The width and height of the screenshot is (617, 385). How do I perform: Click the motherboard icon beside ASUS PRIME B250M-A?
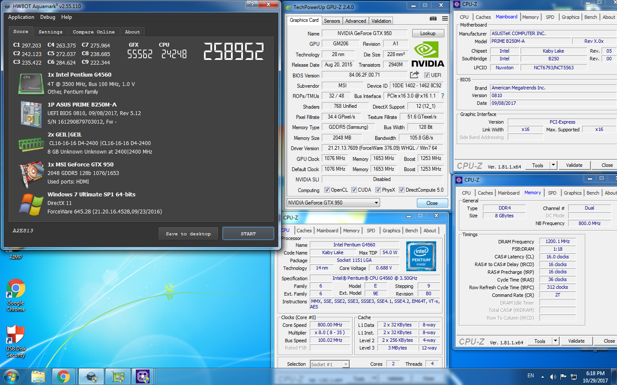[31, 113]
